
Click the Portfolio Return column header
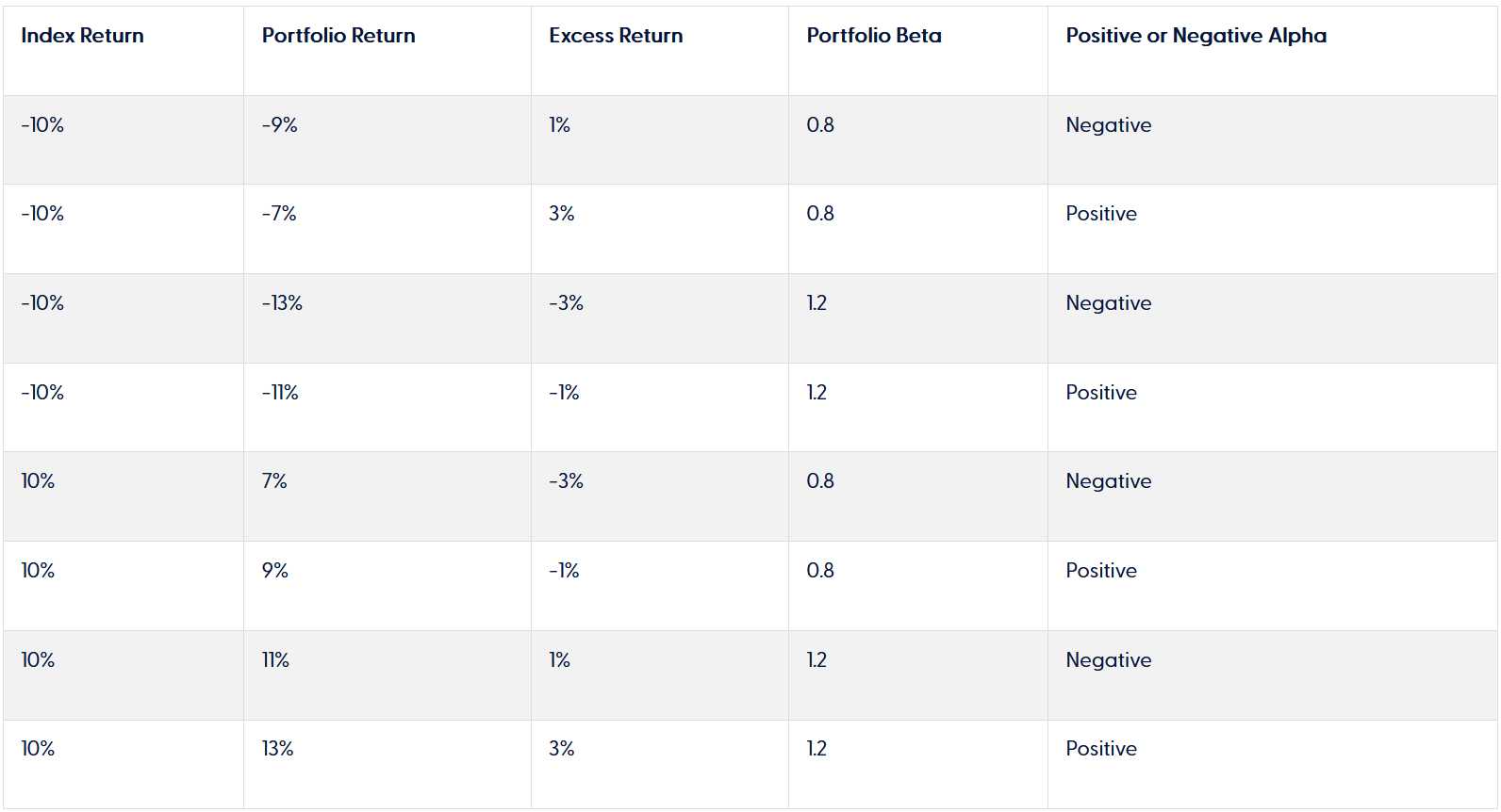pos(338,36)
